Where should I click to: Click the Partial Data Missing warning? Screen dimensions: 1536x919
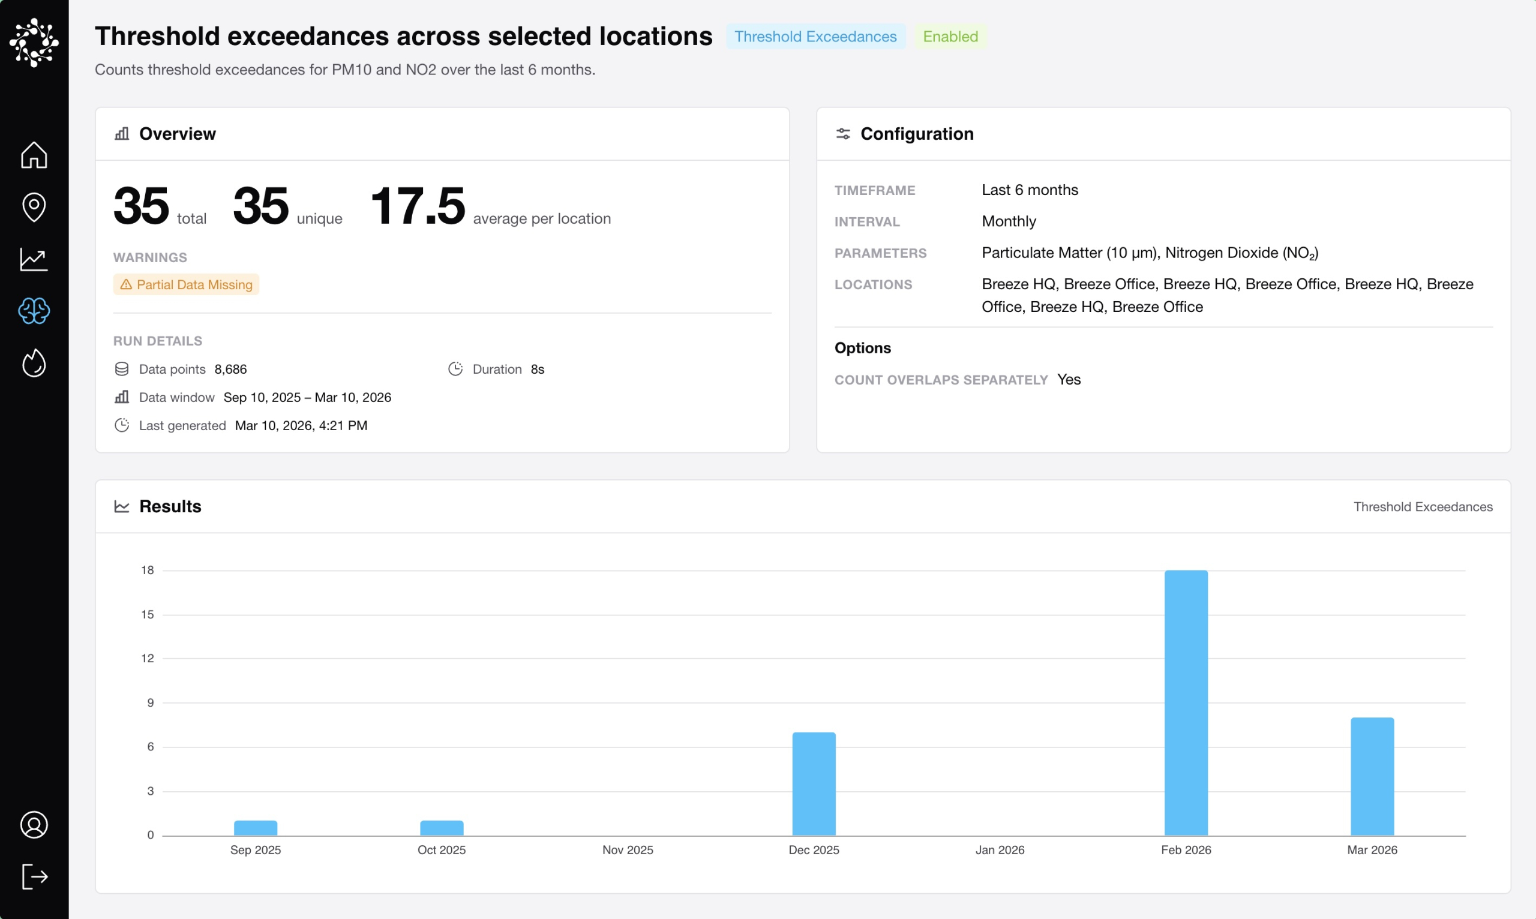(186, 285)
